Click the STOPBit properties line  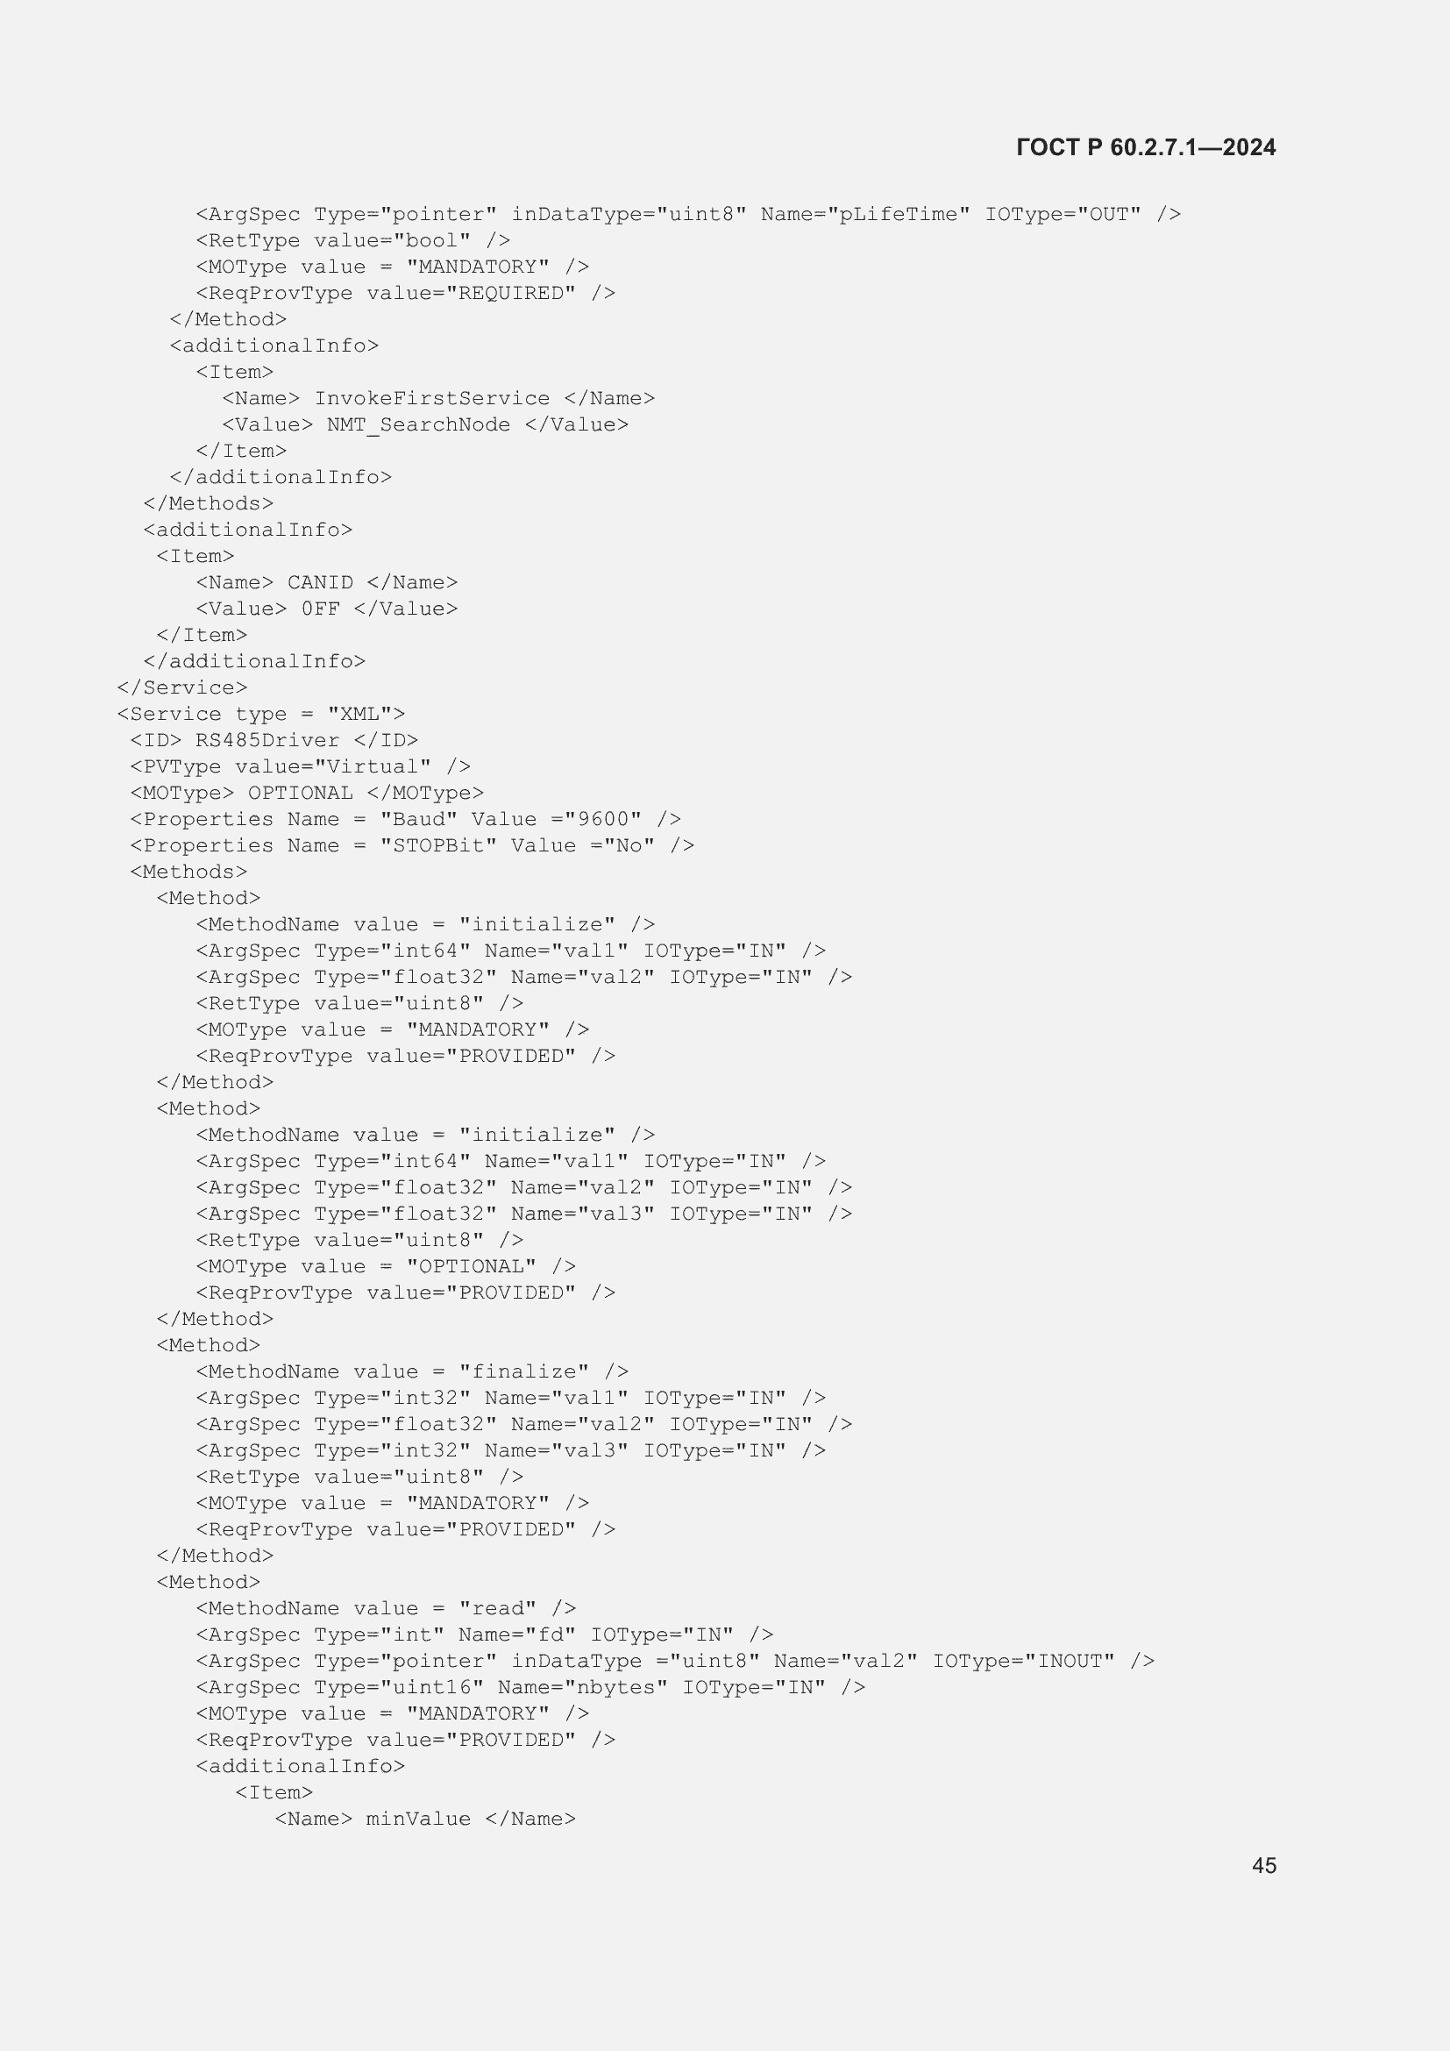(413, 846)
